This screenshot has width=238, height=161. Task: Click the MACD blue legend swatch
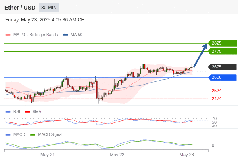[x=8, y=135]
